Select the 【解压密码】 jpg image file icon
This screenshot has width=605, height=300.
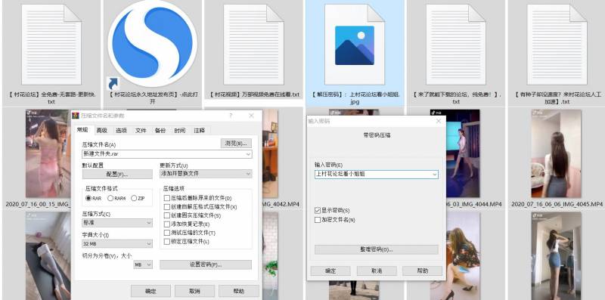[x=355, y=45]
